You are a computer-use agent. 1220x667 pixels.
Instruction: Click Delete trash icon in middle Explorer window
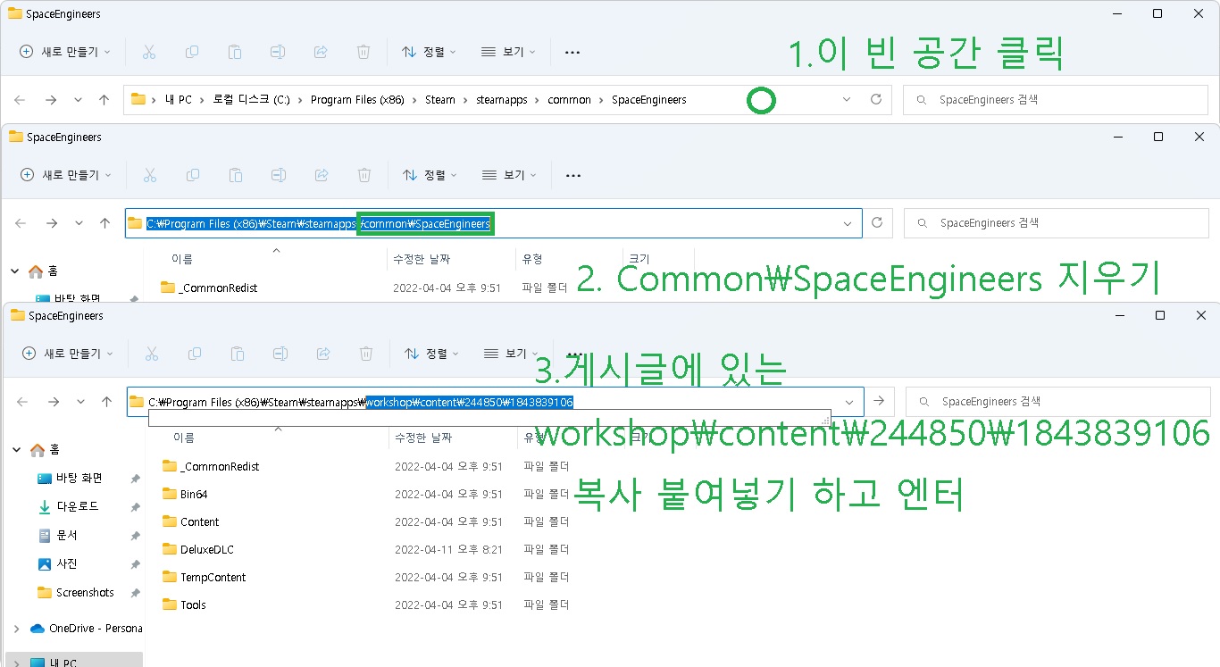tap(364, 175)
